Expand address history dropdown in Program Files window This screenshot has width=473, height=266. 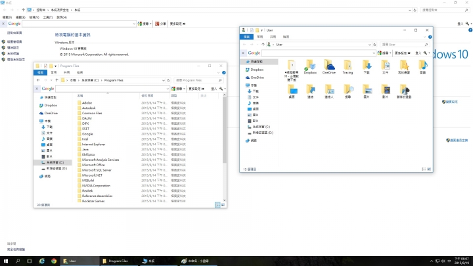(x=163, y=80)
